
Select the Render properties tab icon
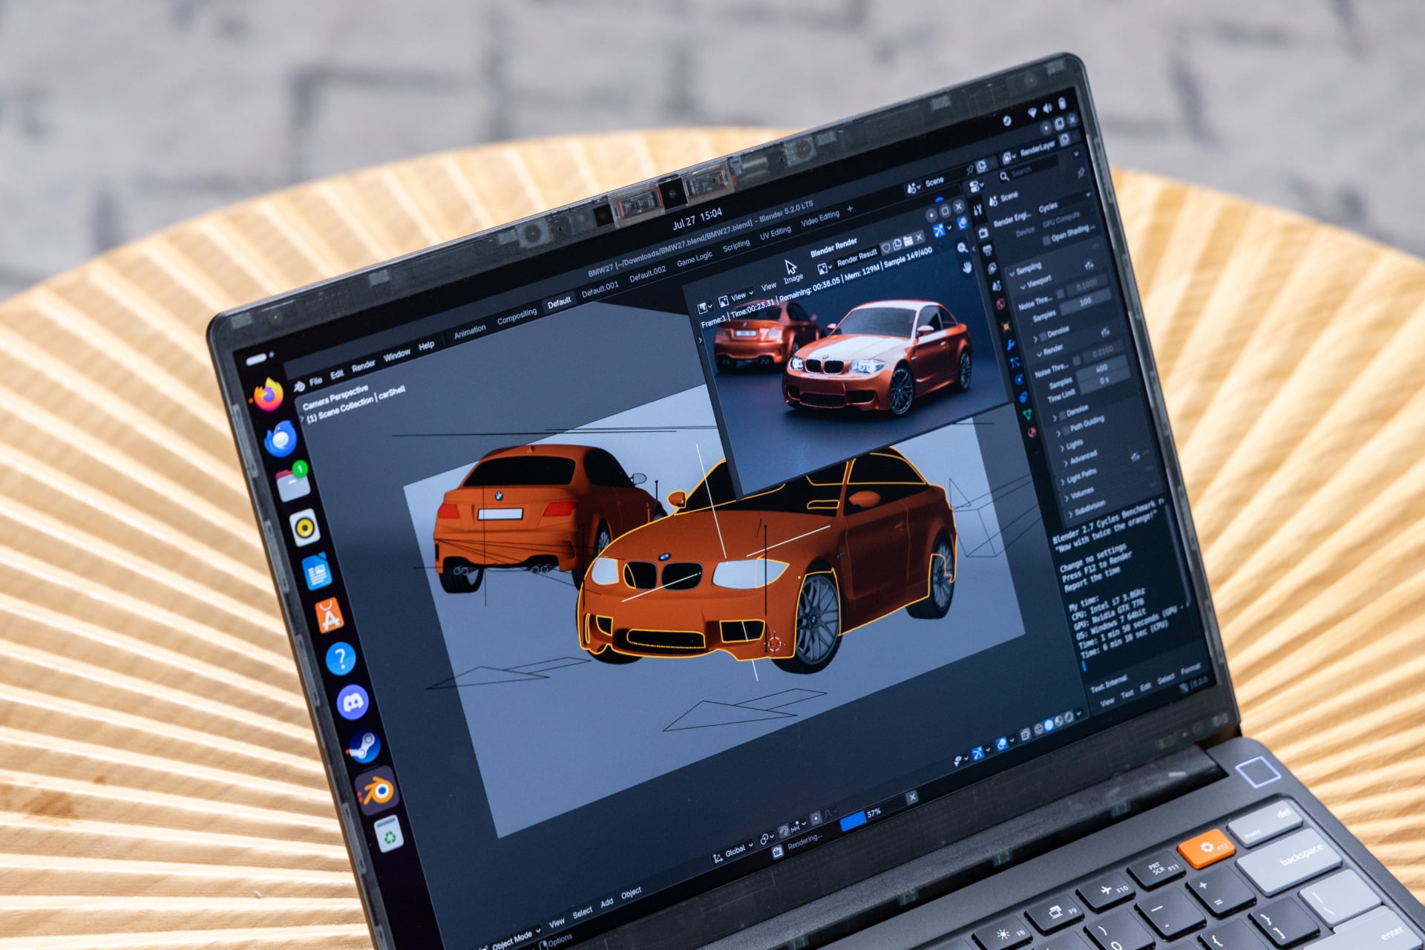tap(984, 232)
